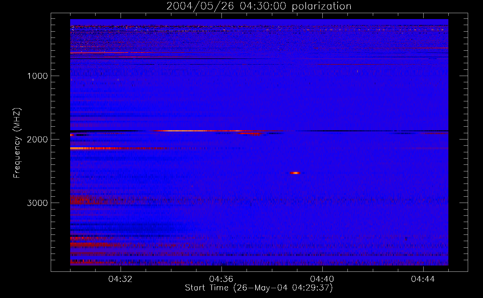Click the plot title '2004/05/26 04:30:00 polarization'
483x298 pixels.
pos(259,6)
